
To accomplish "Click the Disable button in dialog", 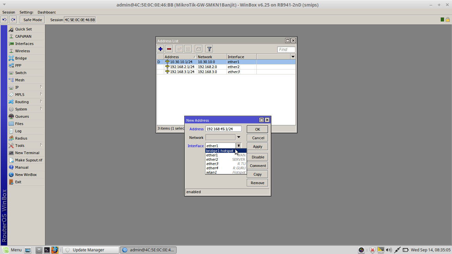I will click(x=257, y=157).
